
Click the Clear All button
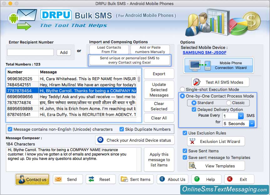(159, 118)
